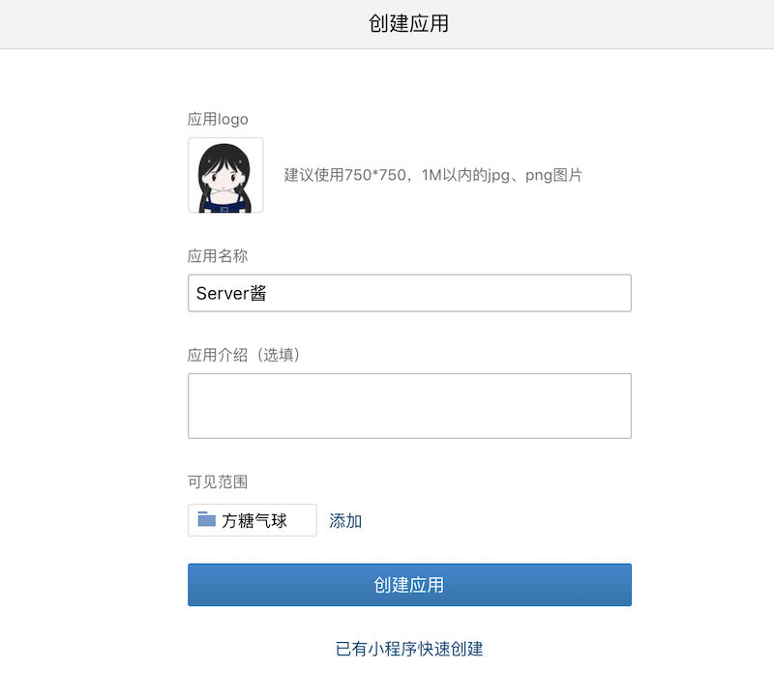Click the 选填 optional marker text
This screenshot has width=774, height=699.
tap(279, 355)
